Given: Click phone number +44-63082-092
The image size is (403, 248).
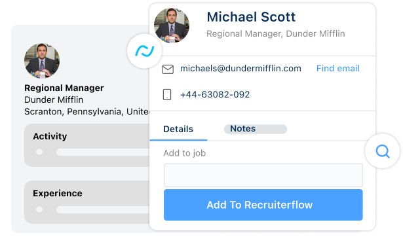Looking at the screenshot, I should pyautogui.click(x=215, y=94).
